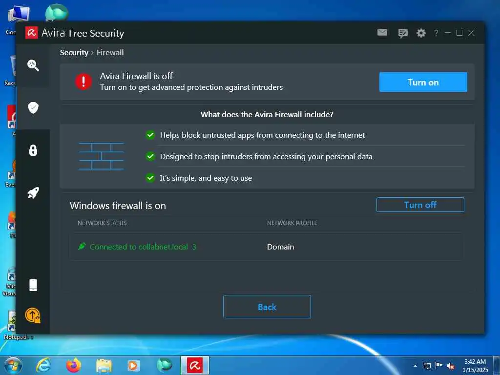Click the green chat bubble taskbar icon

coord(164,365)
